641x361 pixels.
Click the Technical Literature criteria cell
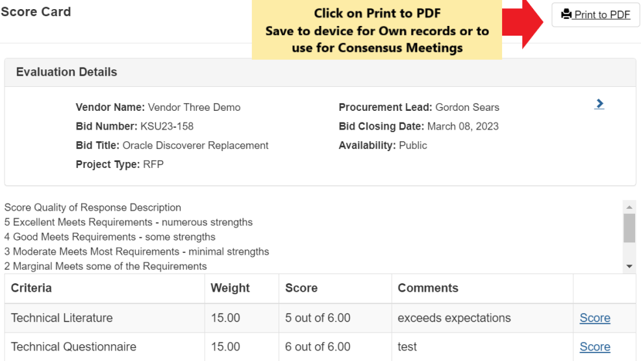click(x=105, y=318)
